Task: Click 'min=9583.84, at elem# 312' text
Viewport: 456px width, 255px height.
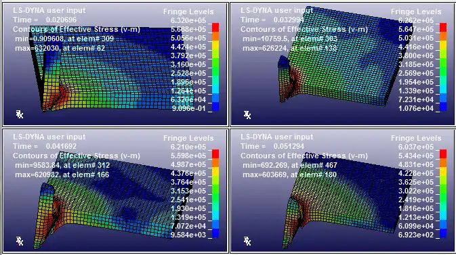Action: click(x=62, y=165)
